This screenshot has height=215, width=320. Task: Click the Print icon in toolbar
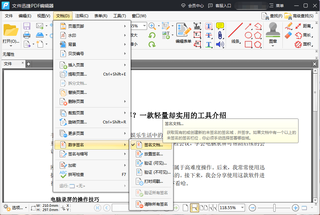coord(27,35)
